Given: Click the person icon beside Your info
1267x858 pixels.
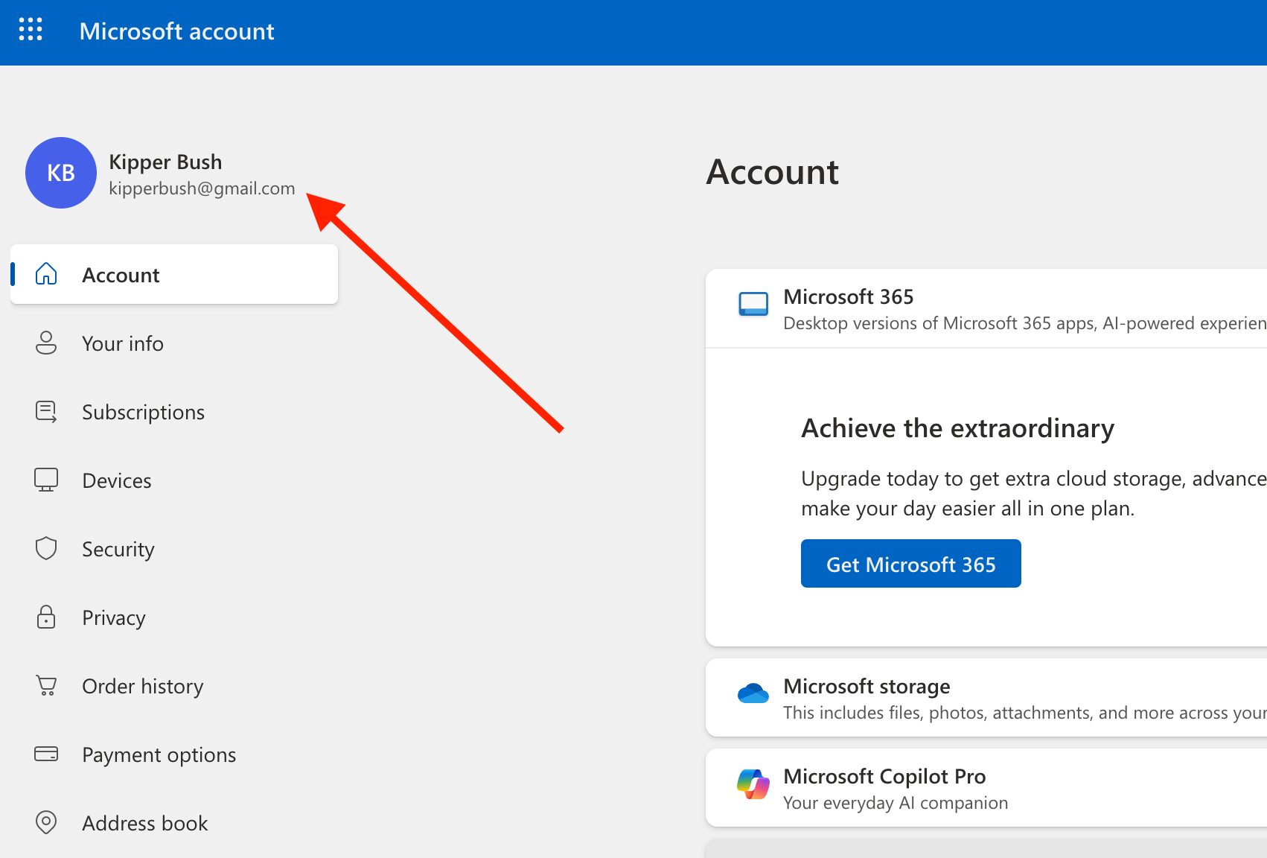Looking at the screenshot, I should (x=46, y=343).
